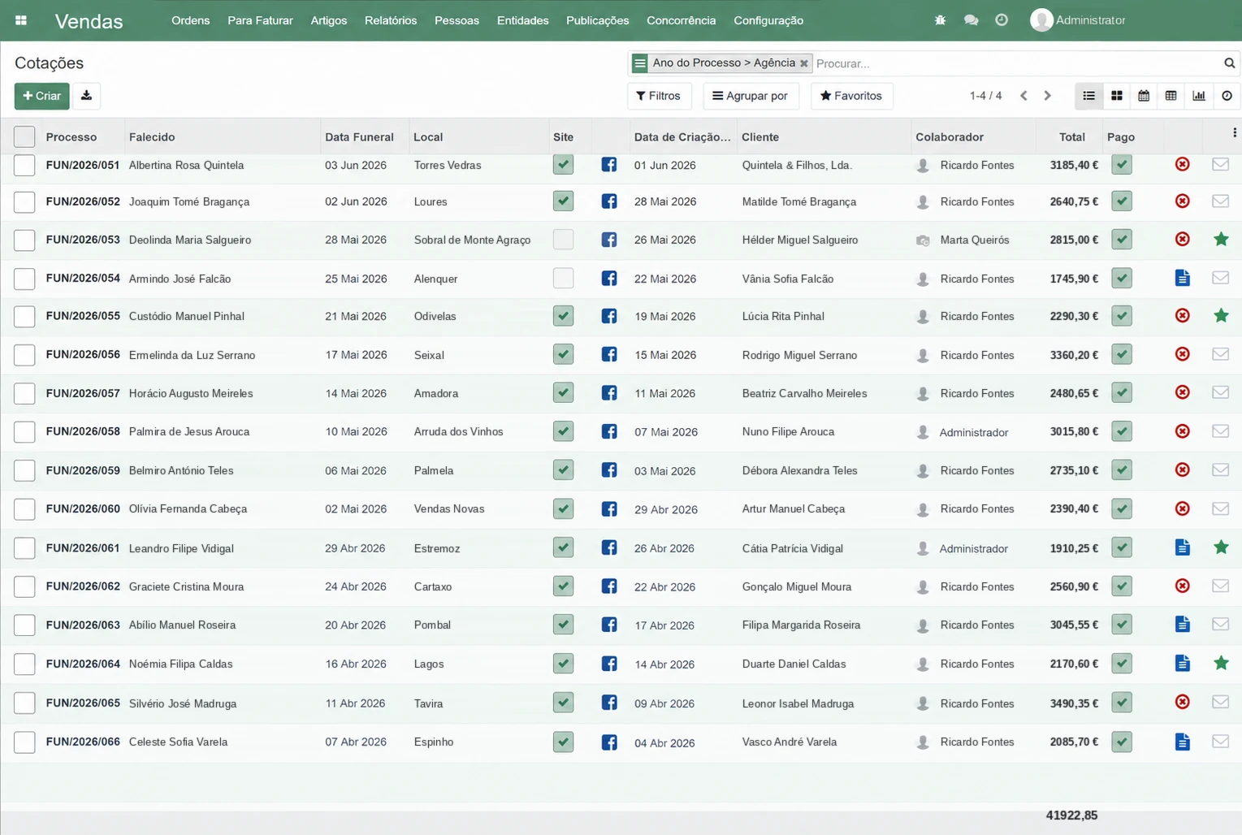Open the conversations chat icon

click(971, 20)
